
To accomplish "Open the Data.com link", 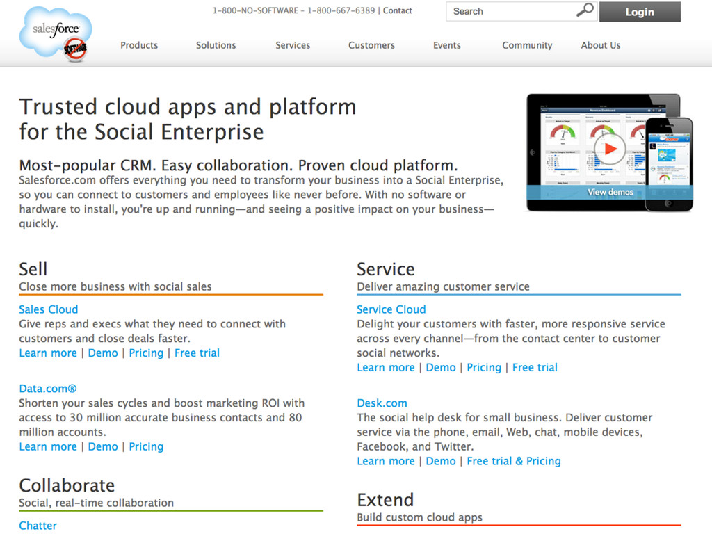I will pos(48,389).
